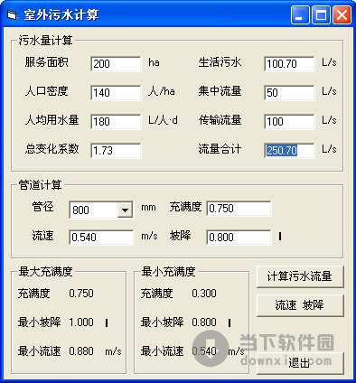
Task: Focus the 传输流量 input field
Action: (x=289, y=122)
